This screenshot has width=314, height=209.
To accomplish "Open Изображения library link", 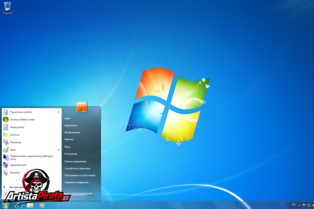I will pyautogui.click(x=72, y=132).
